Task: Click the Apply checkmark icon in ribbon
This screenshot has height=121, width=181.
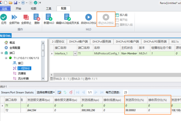Action: click(x=4, y=17)
